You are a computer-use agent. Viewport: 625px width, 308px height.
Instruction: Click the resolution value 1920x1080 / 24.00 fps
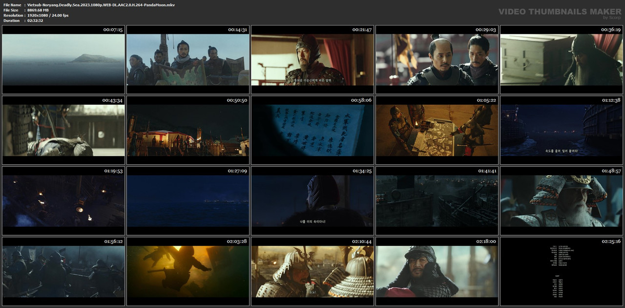(48, 16)
